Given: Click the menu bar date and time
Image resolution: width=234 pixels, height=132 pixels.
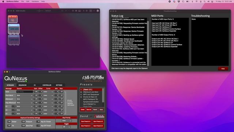Looking at the screenshot, I should (x=223, y=1).
